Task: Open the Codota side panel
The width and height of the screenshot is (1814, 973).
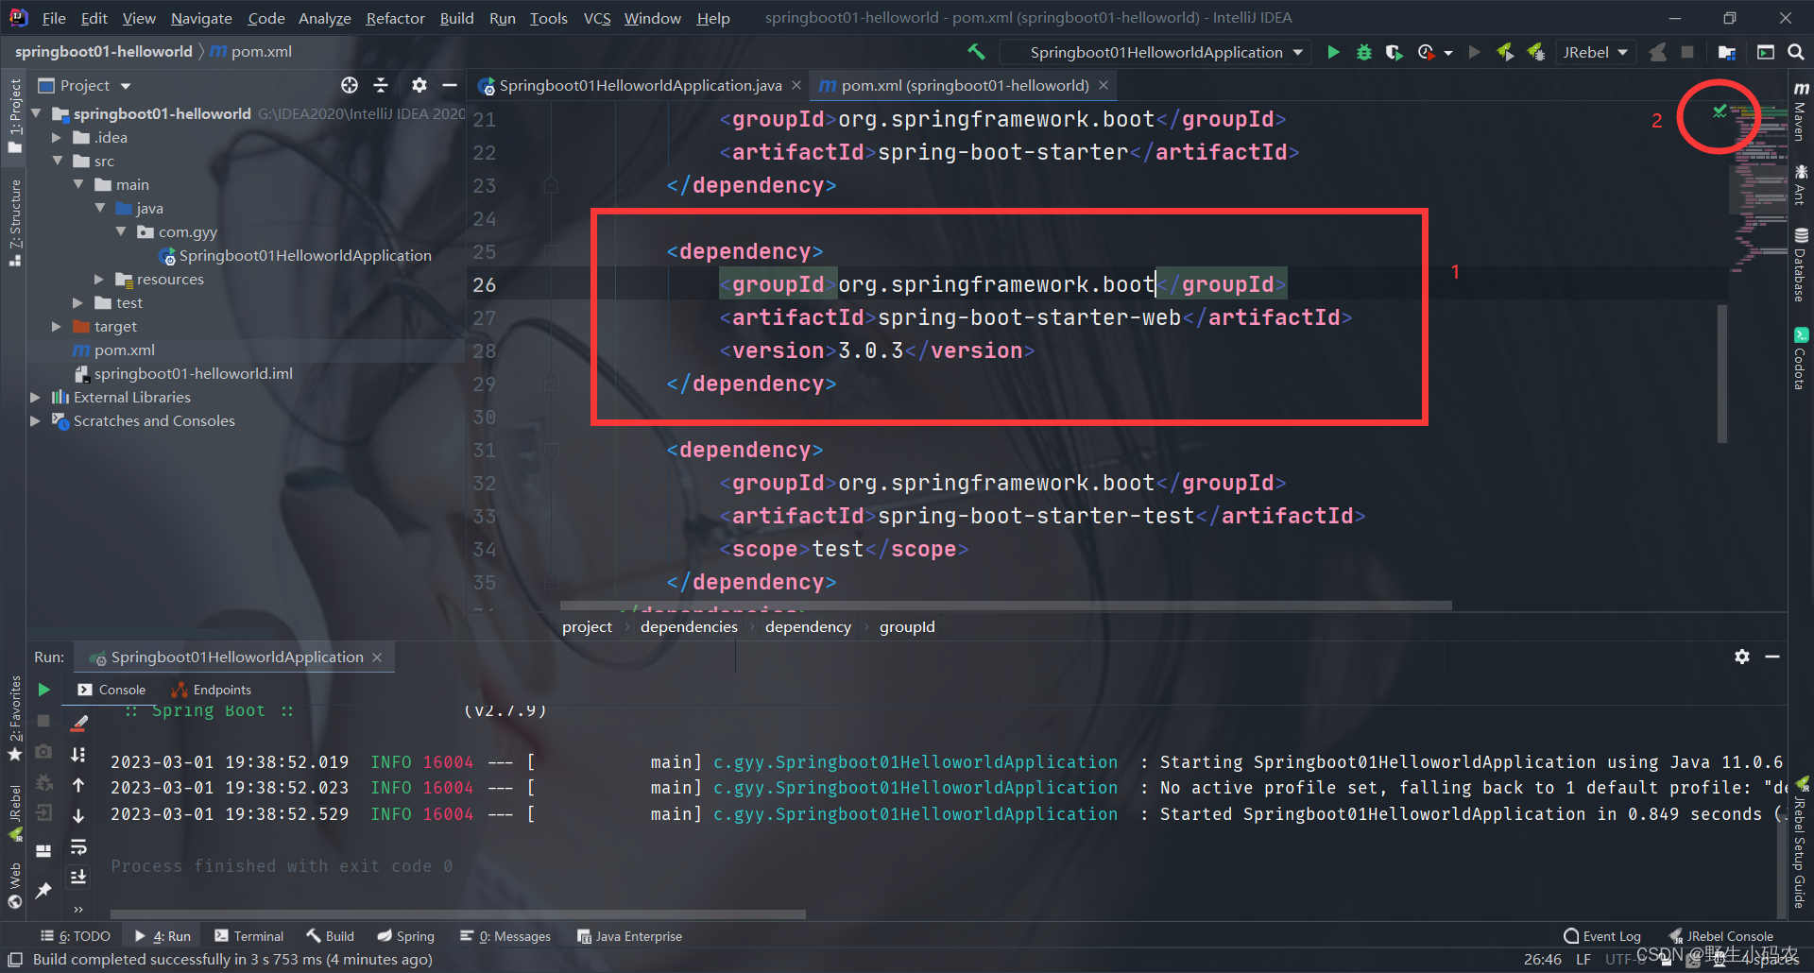Action: 1801,358
